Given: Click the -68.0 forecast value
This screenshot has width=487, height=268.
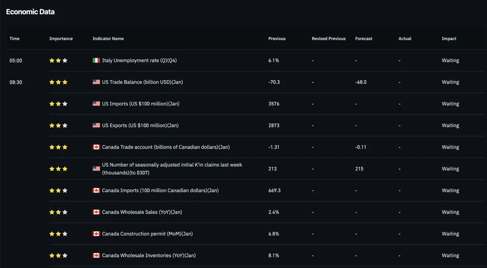Looking at the screenshot, I should click(361, 82).
